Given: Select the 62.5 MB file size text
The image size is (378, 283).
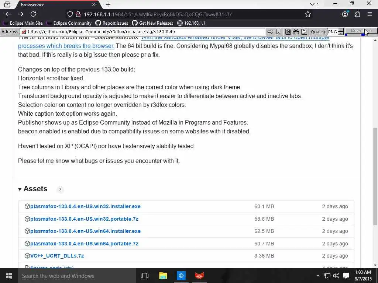Looking at the screenshot, I should [264, 231].
